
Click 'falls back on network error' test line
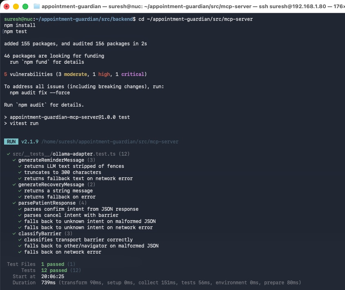[63, 252]
